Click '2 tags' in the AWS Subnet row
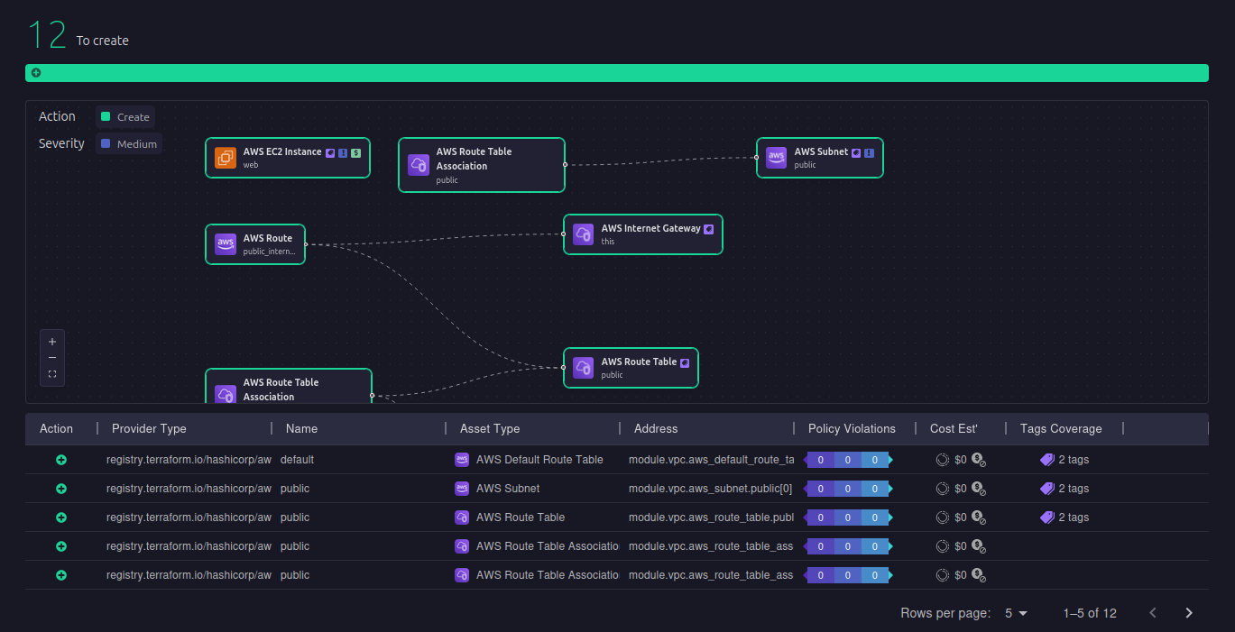This screenshot has width=1235, height=632. tap(1074, 489)
